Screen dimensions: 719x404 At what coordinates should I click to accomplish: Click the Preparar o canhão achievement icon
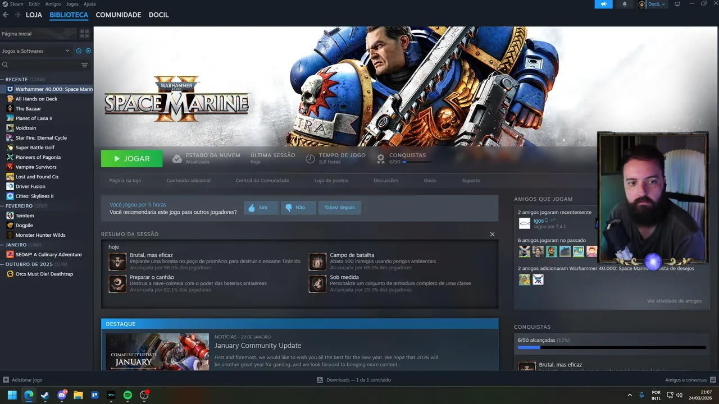pyautogui.click(x=117, y=284)
